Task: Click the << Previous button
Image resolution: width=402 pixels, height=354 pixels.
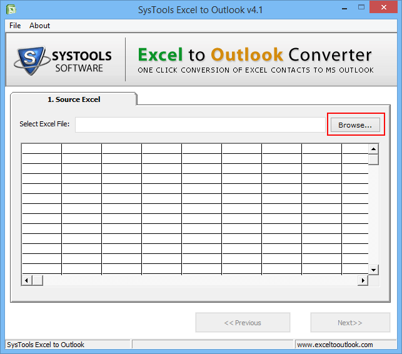Action: tap(243, 323)
